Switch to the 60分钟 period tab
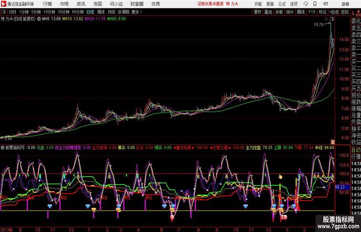 click(77, 12)
